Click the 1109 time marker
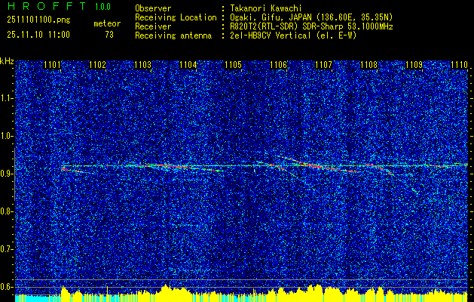 pos(414,65)
